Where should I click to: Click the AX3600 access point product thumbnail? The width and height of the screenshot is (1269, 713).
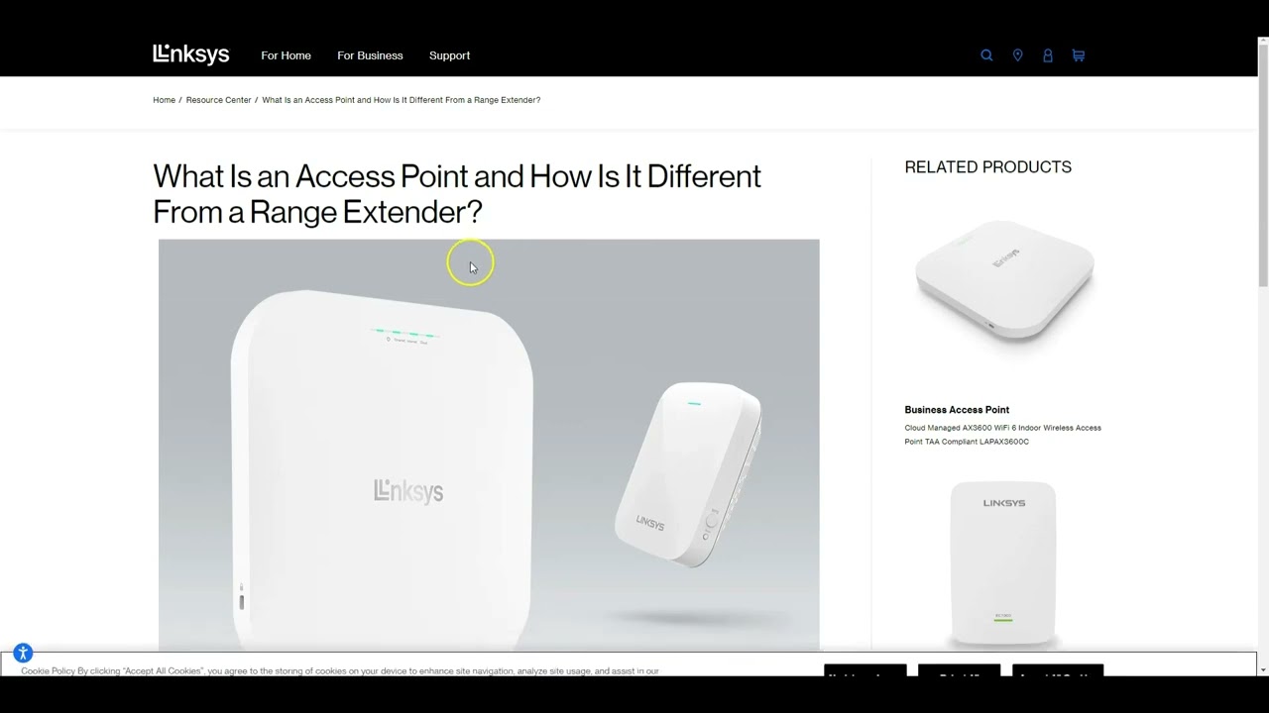click(1004, 282)
